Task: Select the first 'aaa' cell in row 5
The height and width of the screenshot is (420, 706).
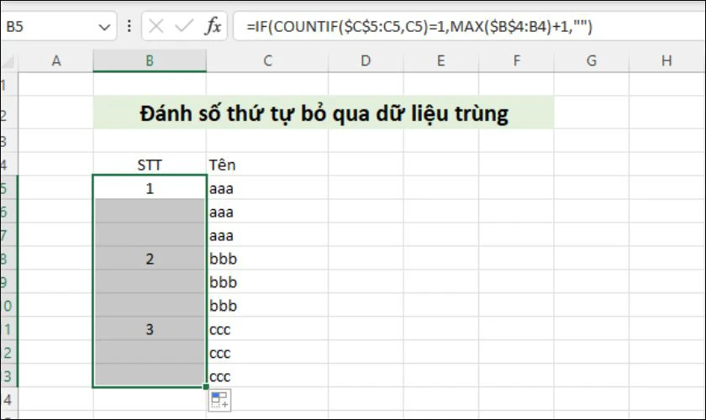Action: click(x=267, y=188)
